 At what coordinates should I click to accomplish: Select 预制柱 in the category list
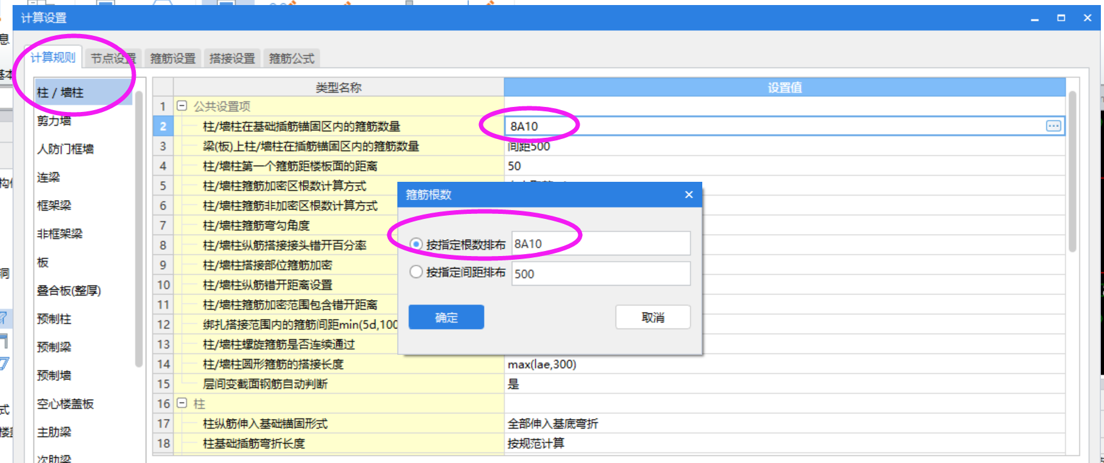point(83,319)
